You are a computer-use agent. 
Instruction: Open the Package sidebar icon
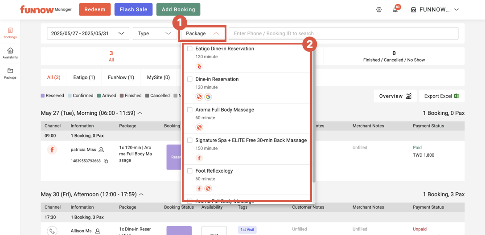pos(10,73)
